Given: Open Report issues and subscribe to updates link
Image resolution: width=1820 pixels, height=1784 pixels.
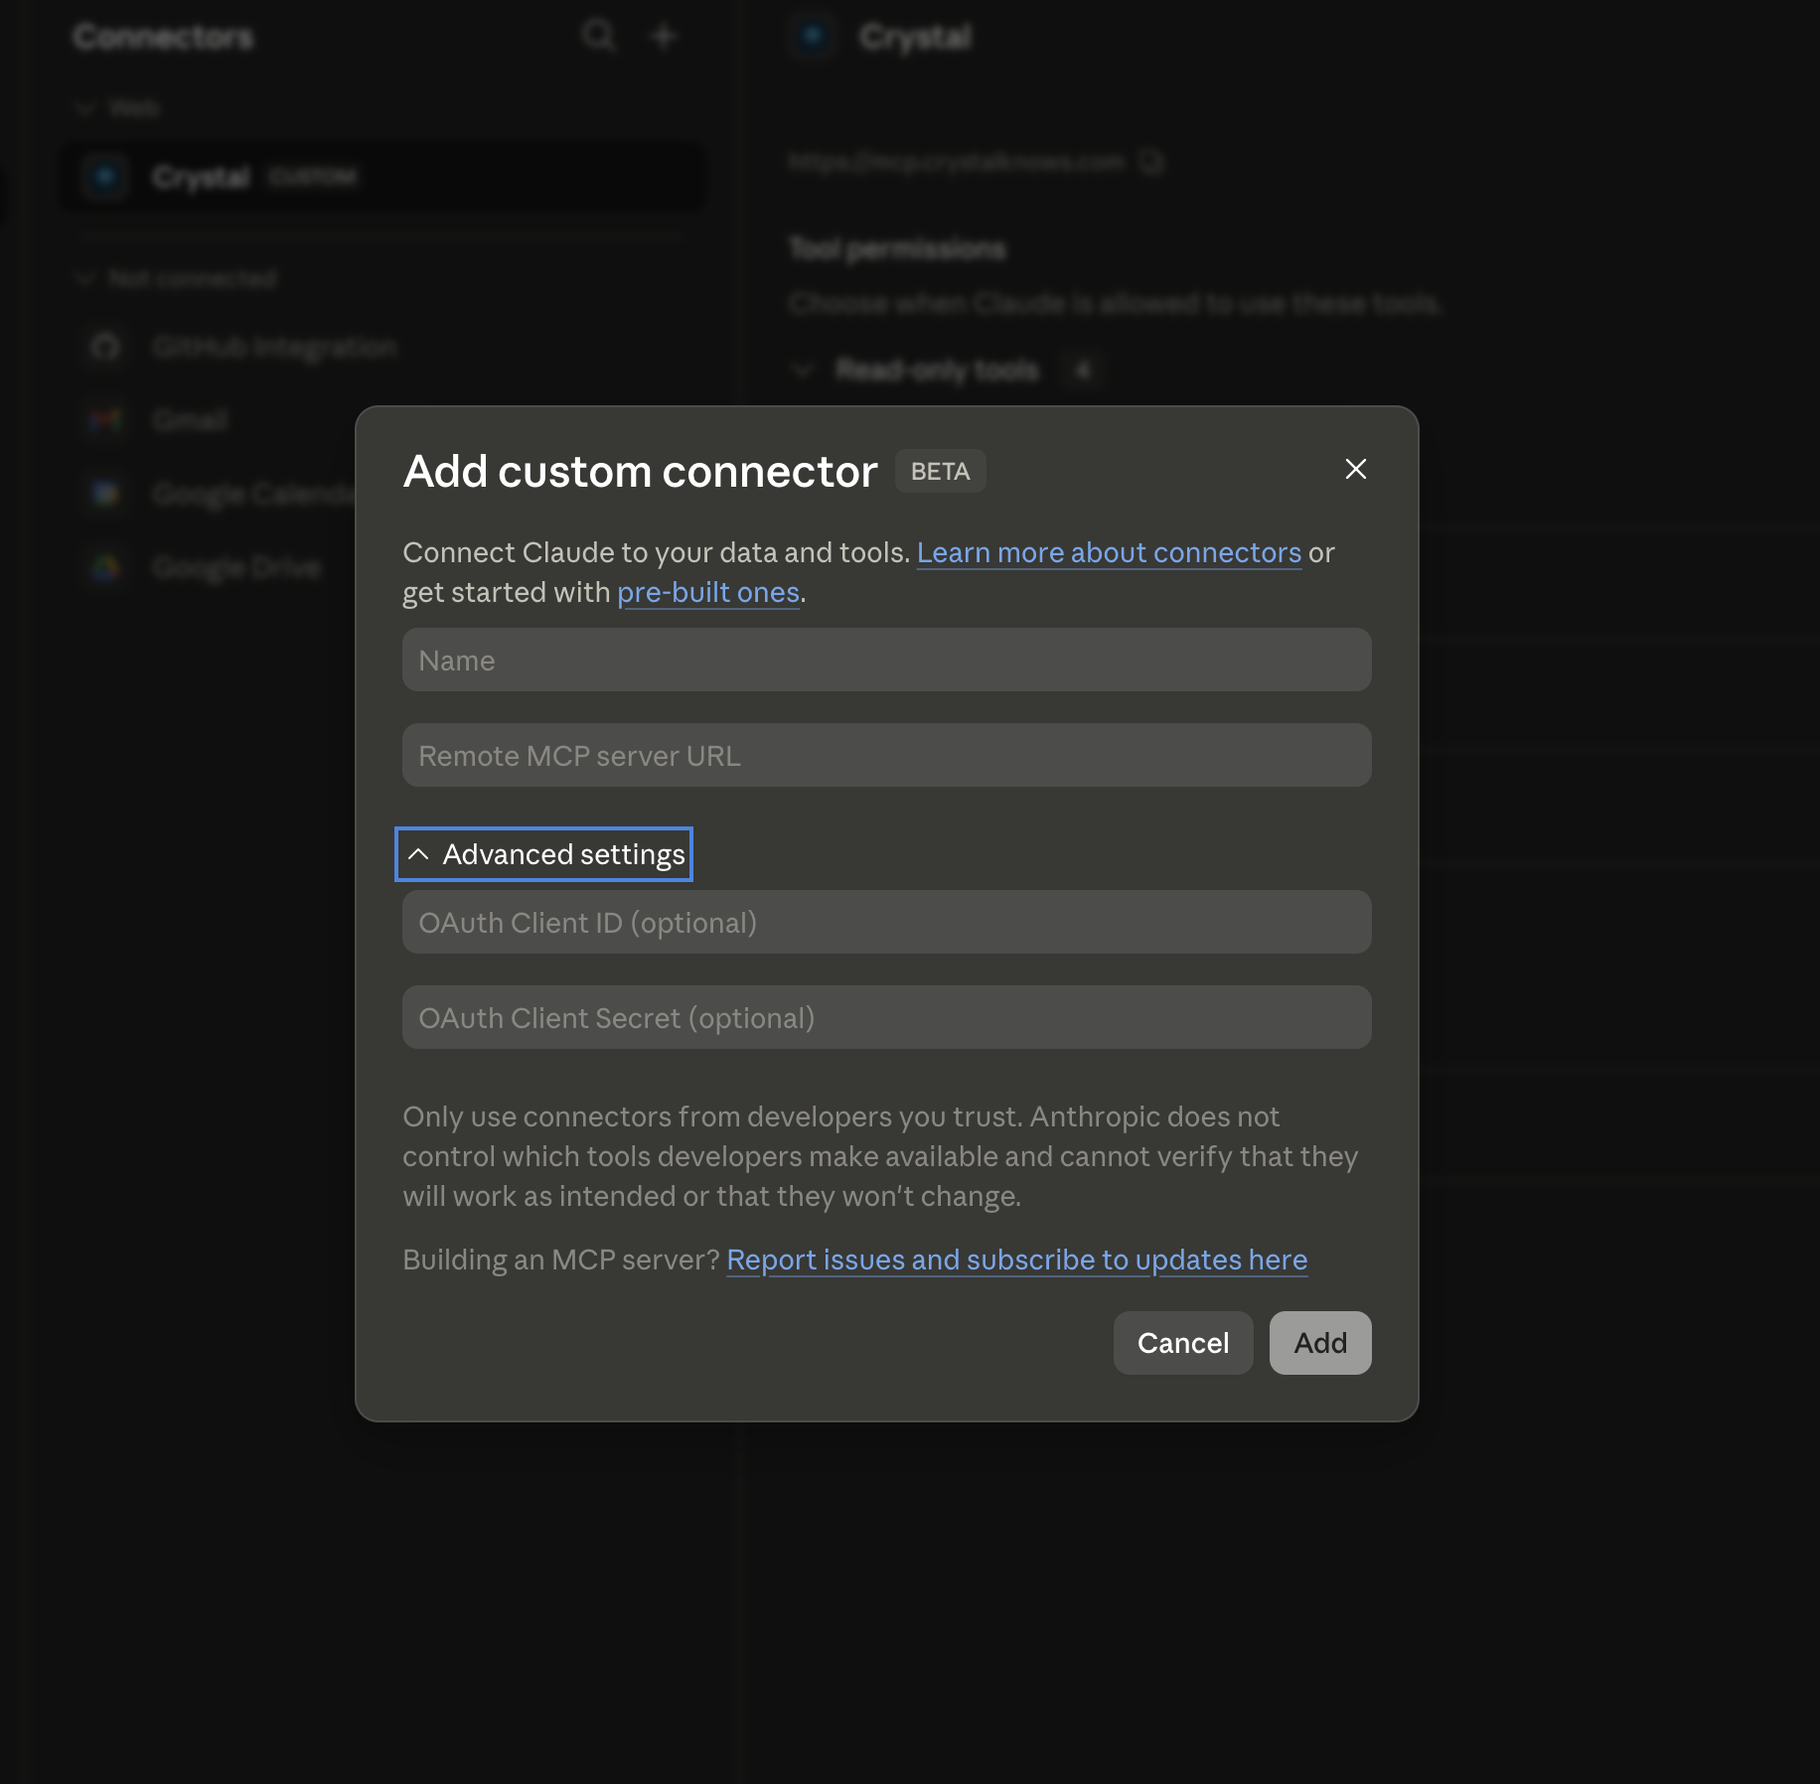Looking at the screenshot, I should coord(1017,1260).
